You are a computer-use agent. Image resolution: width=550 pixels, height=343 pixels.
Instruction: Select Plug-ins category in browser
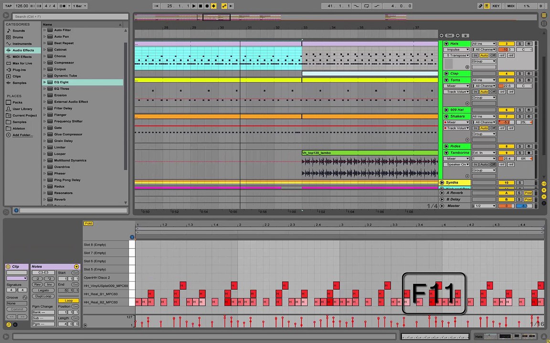(x=19, y=70)
